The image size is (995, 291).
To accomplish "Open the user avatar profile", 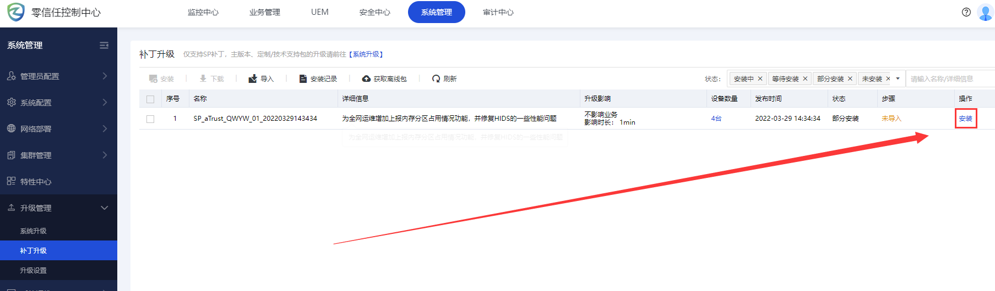I will pos(985,12).
